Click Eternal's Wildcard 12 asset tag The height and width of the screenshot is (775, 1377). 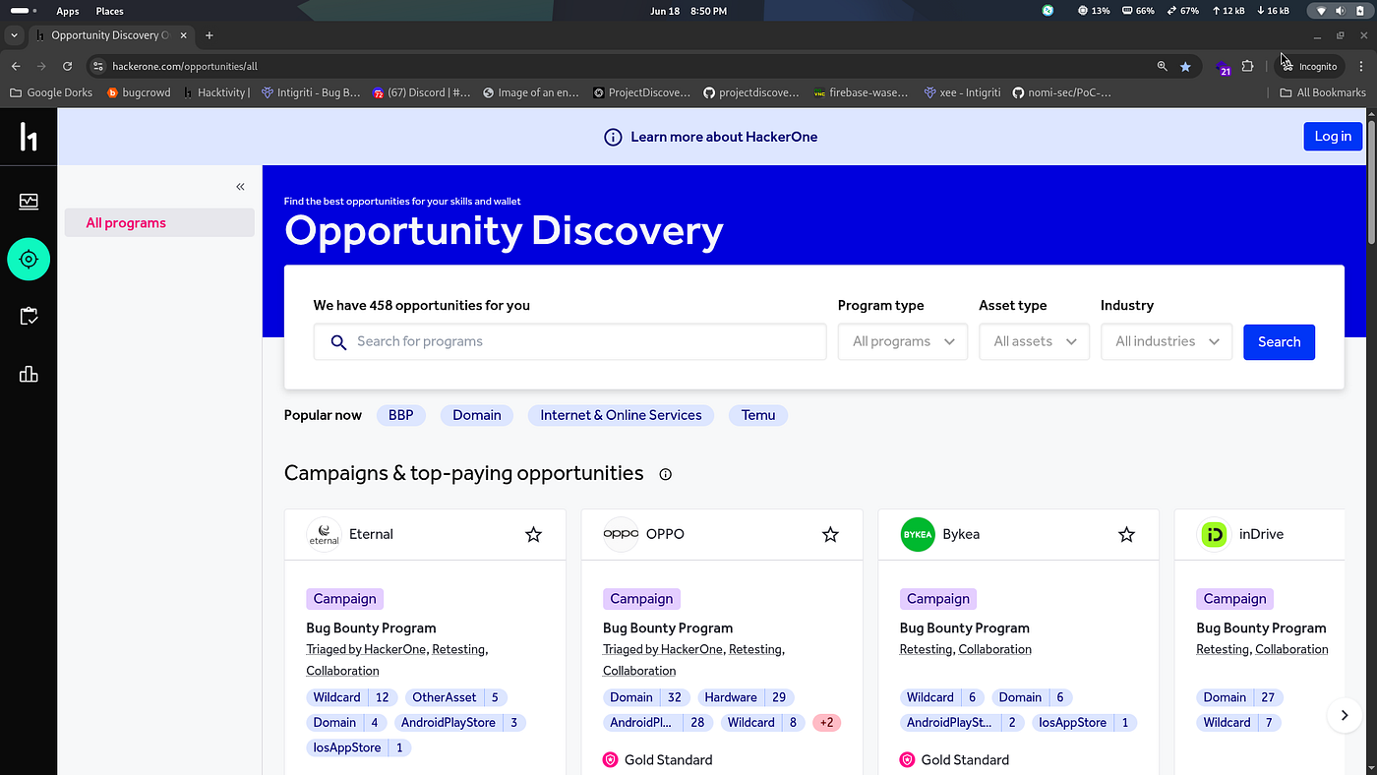pyautogui.click(x=351, y=697)
